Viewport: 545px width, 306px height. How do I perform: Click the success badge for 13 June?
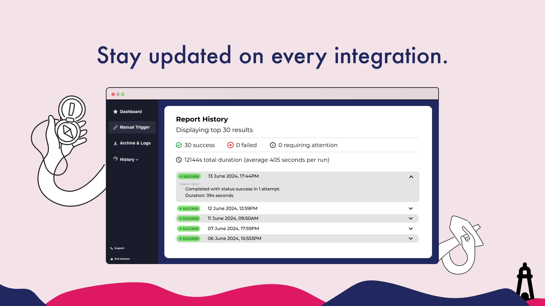(189, 177)
